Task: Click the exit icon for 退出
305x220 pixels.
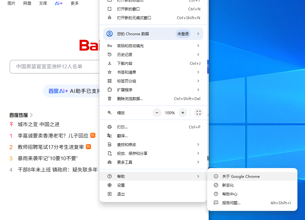Action: click(x=110, y=194)
